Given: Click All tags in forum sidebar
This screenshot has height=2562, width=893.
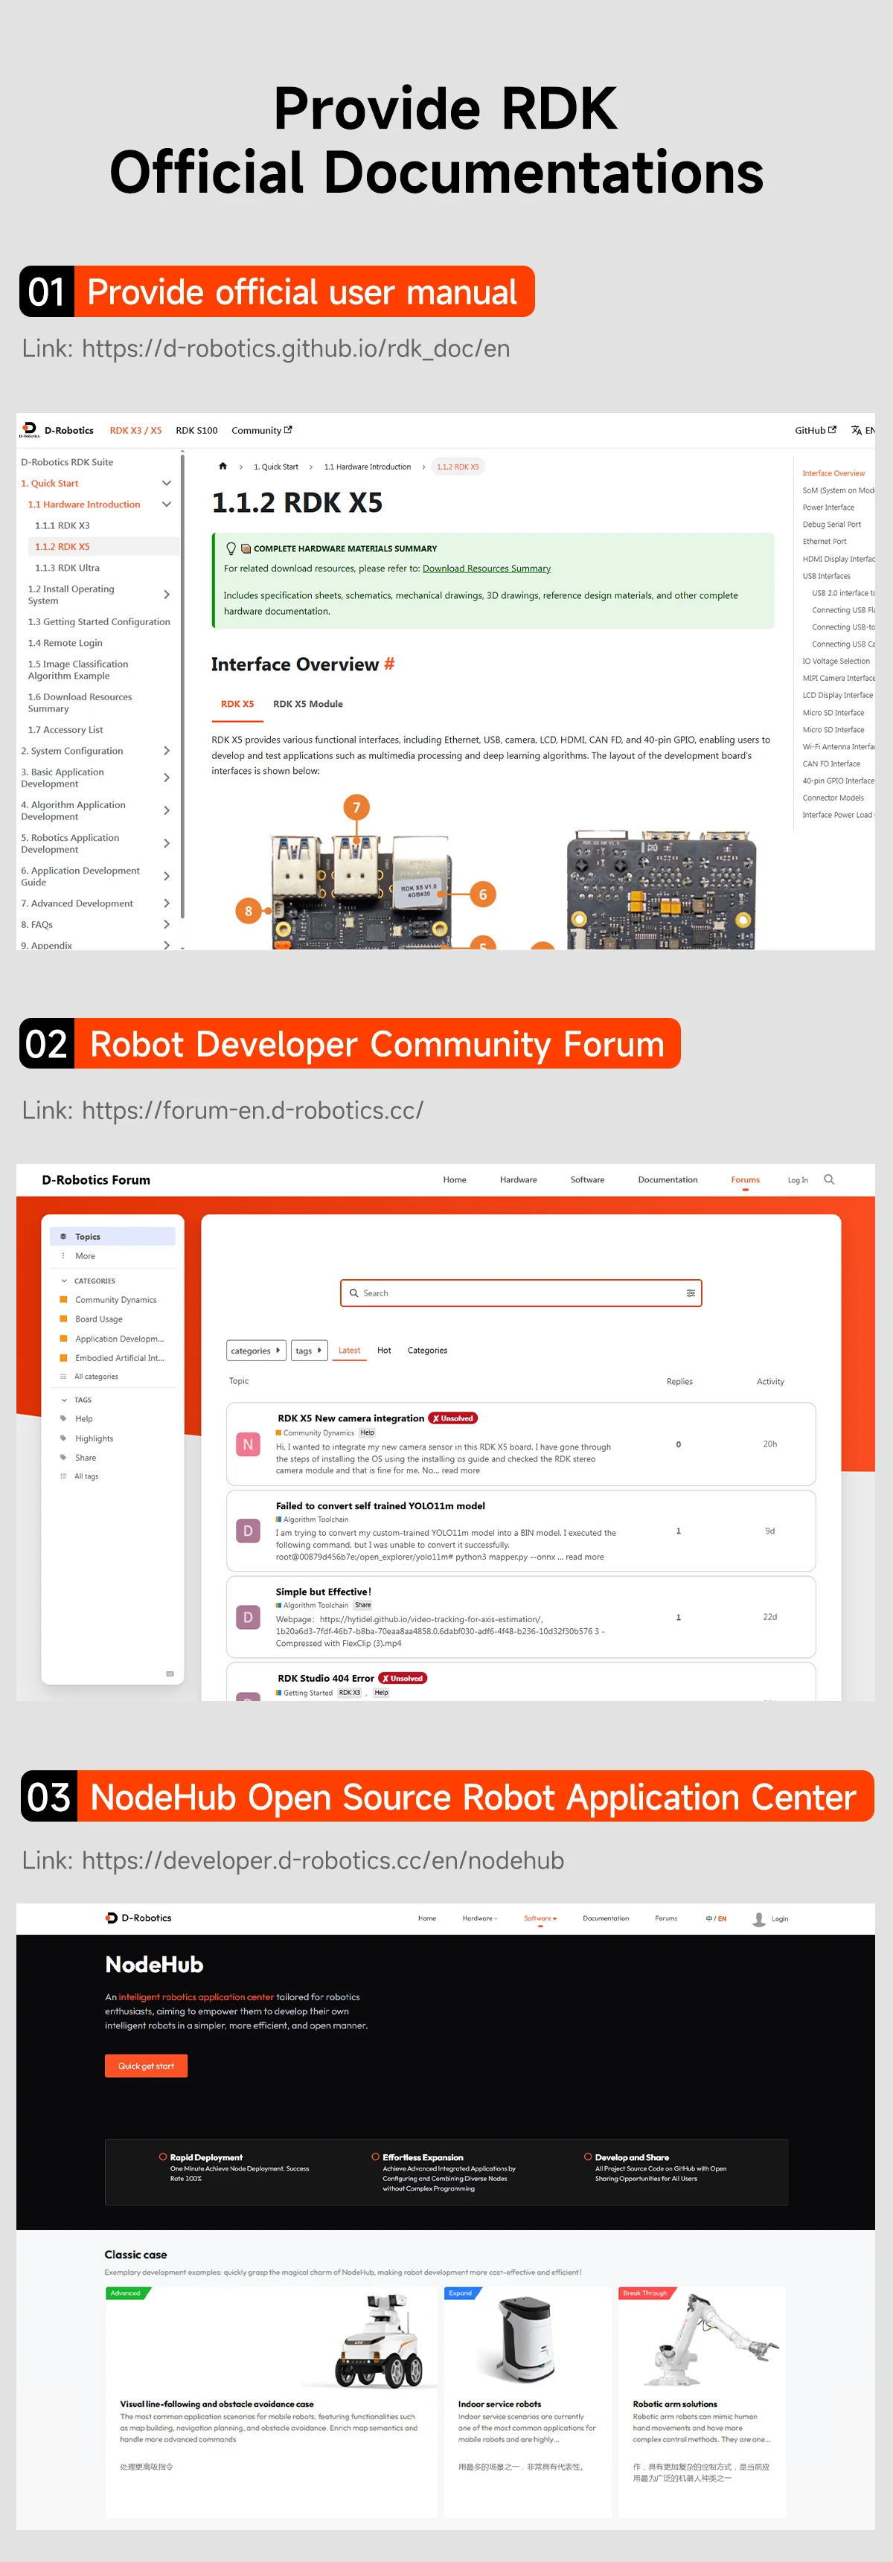Looking at the screenshot, I should (86, 1476).
